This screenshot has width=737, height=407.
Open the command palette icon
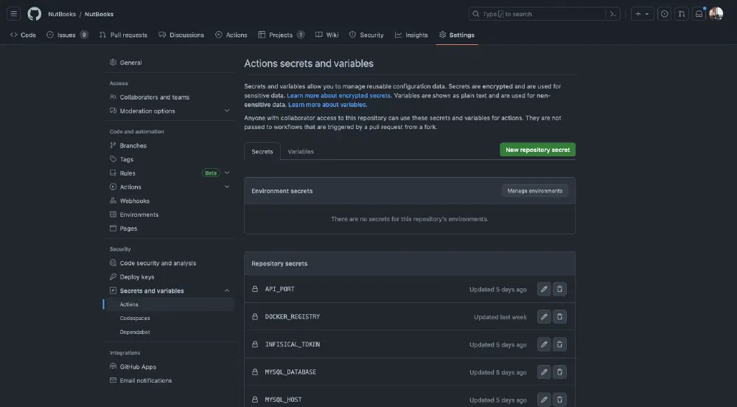click(x=612, y=14)
